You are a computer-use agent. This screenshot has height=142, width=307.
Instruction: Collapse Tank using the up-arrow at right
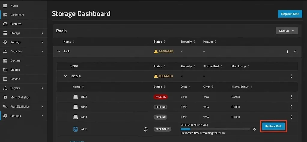tap(295, 52)
